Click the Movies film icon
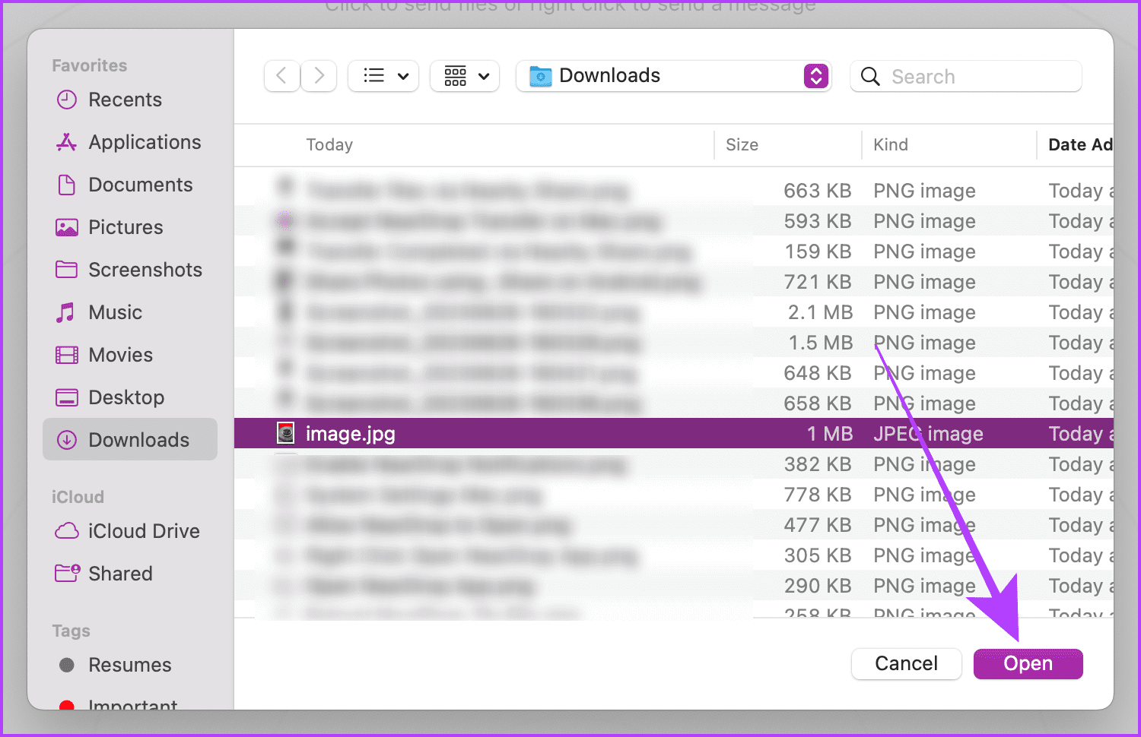Image resolution: width=1141 pixels, height=737 pixels. (x=67, y=355)
